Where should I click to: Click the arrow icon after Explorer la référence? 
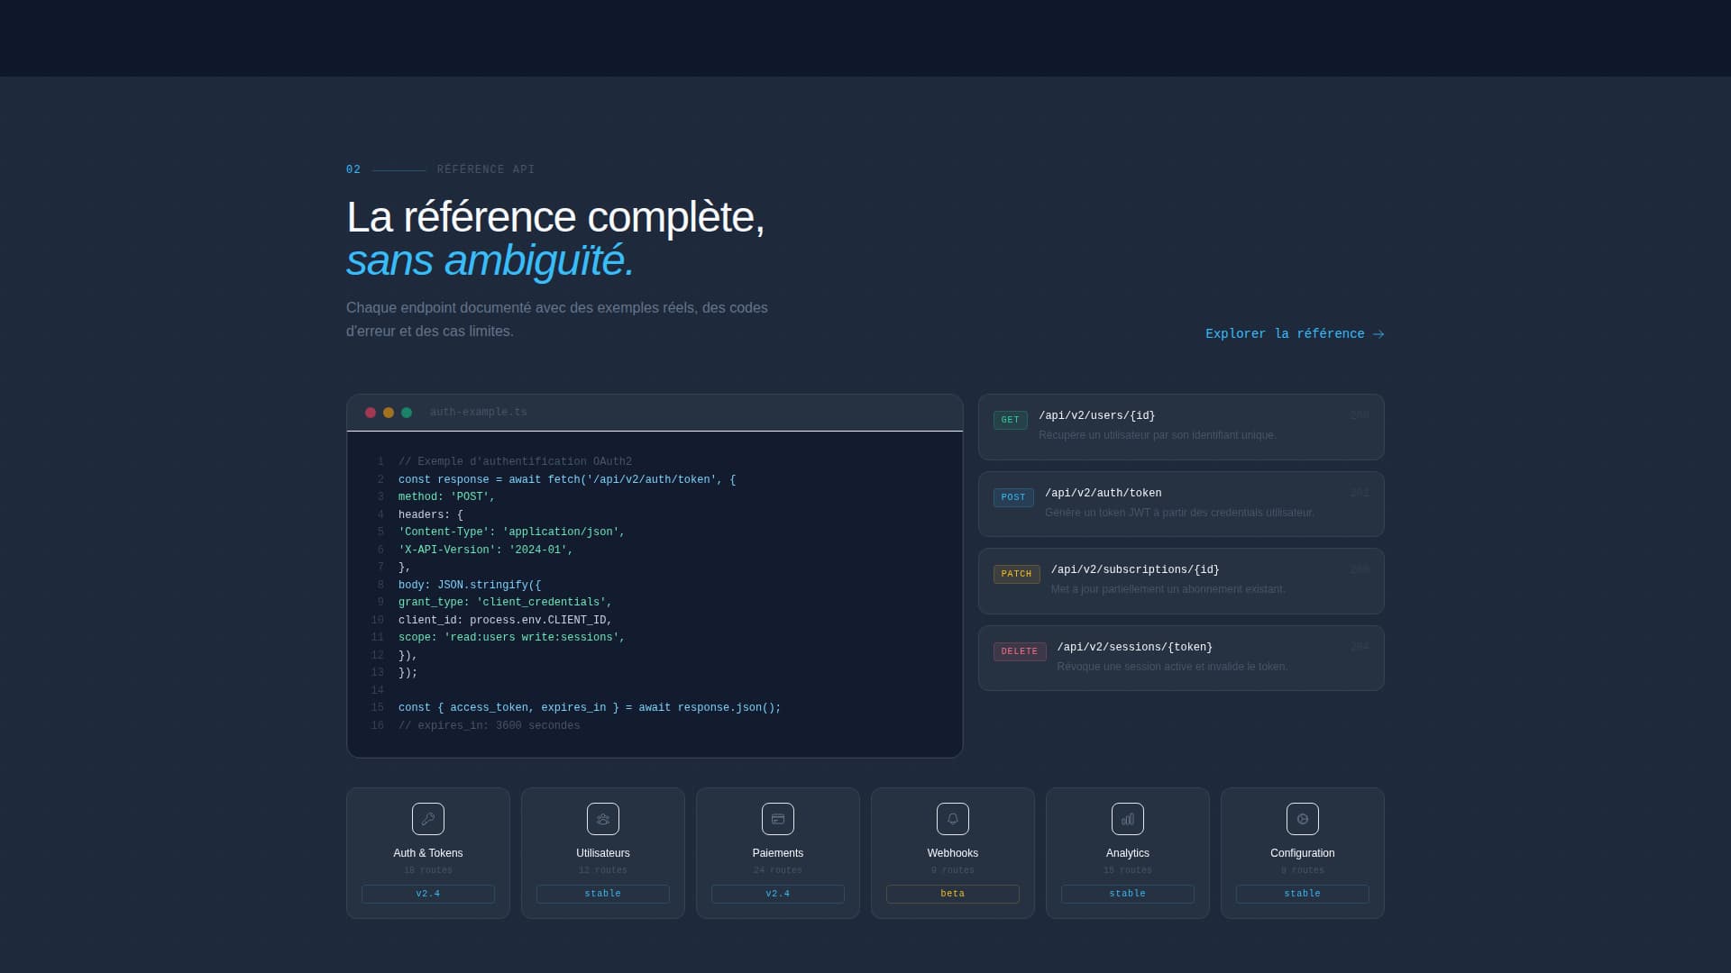(1378, 334)
